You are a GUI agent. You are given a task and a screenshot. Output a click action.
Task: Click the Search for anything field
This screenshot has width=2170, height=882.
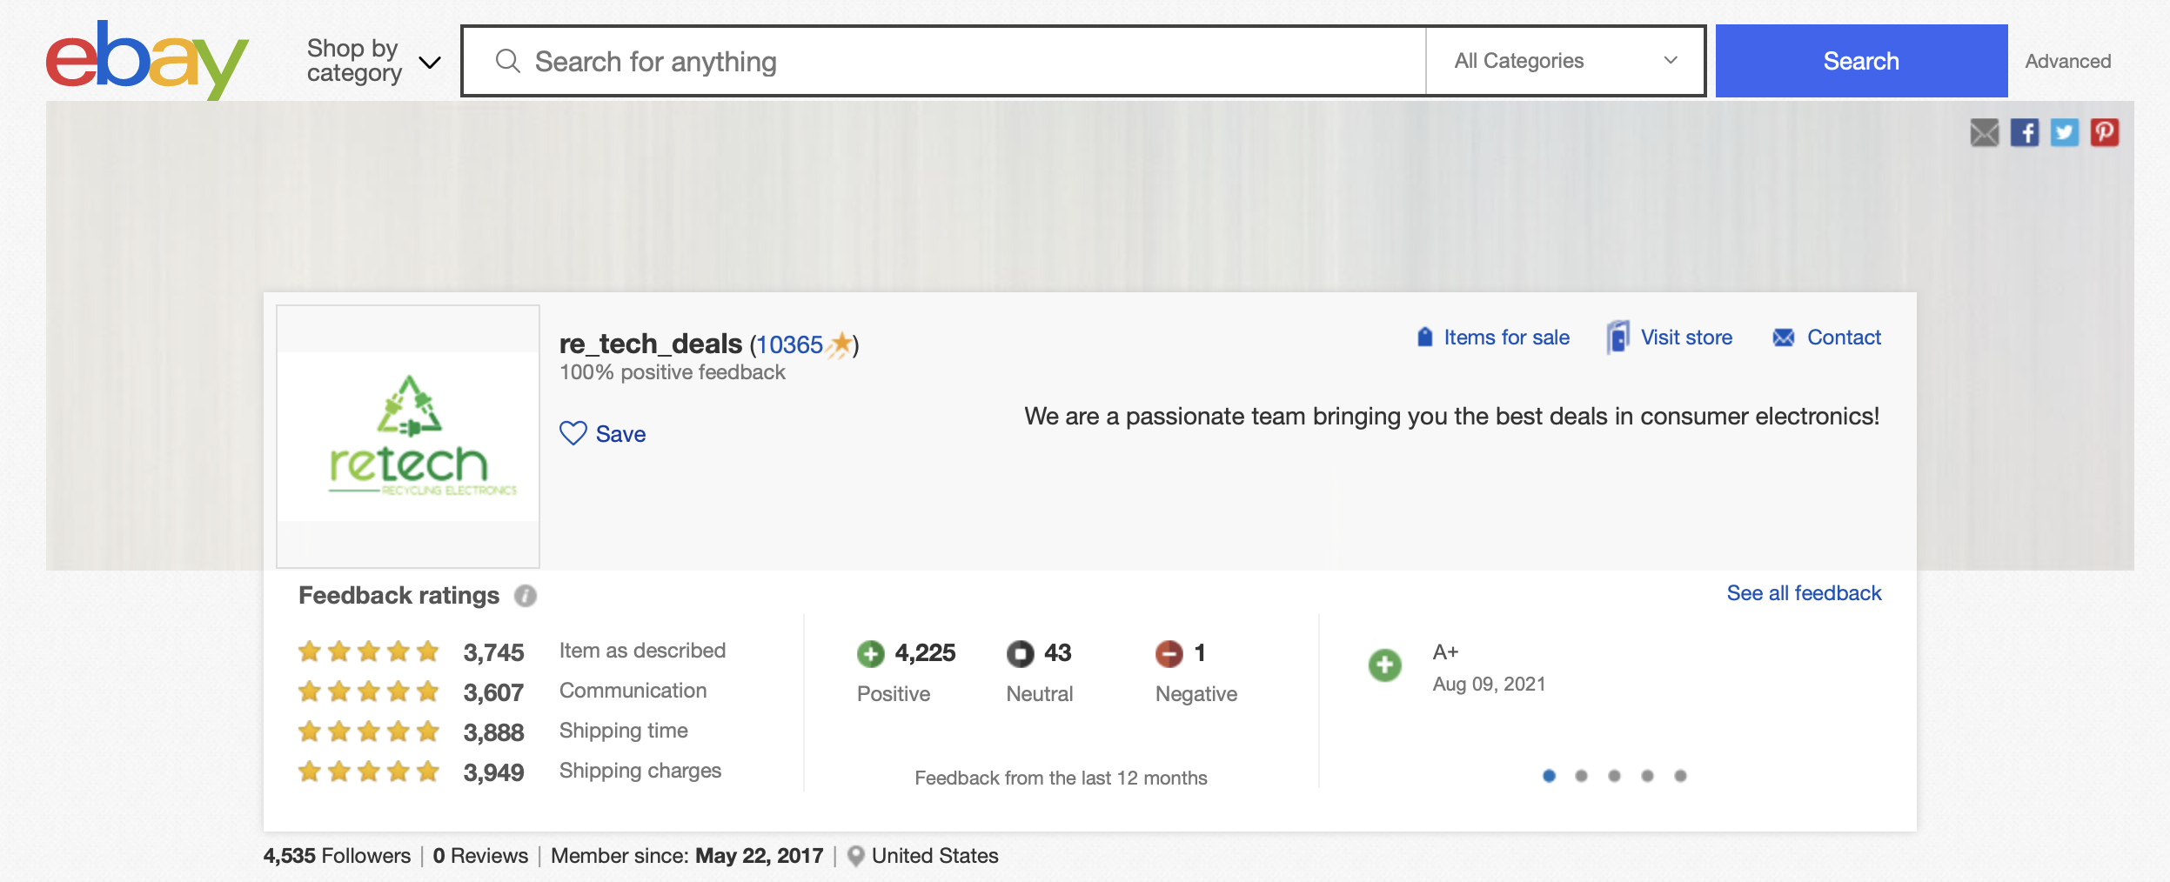point(944,61)
